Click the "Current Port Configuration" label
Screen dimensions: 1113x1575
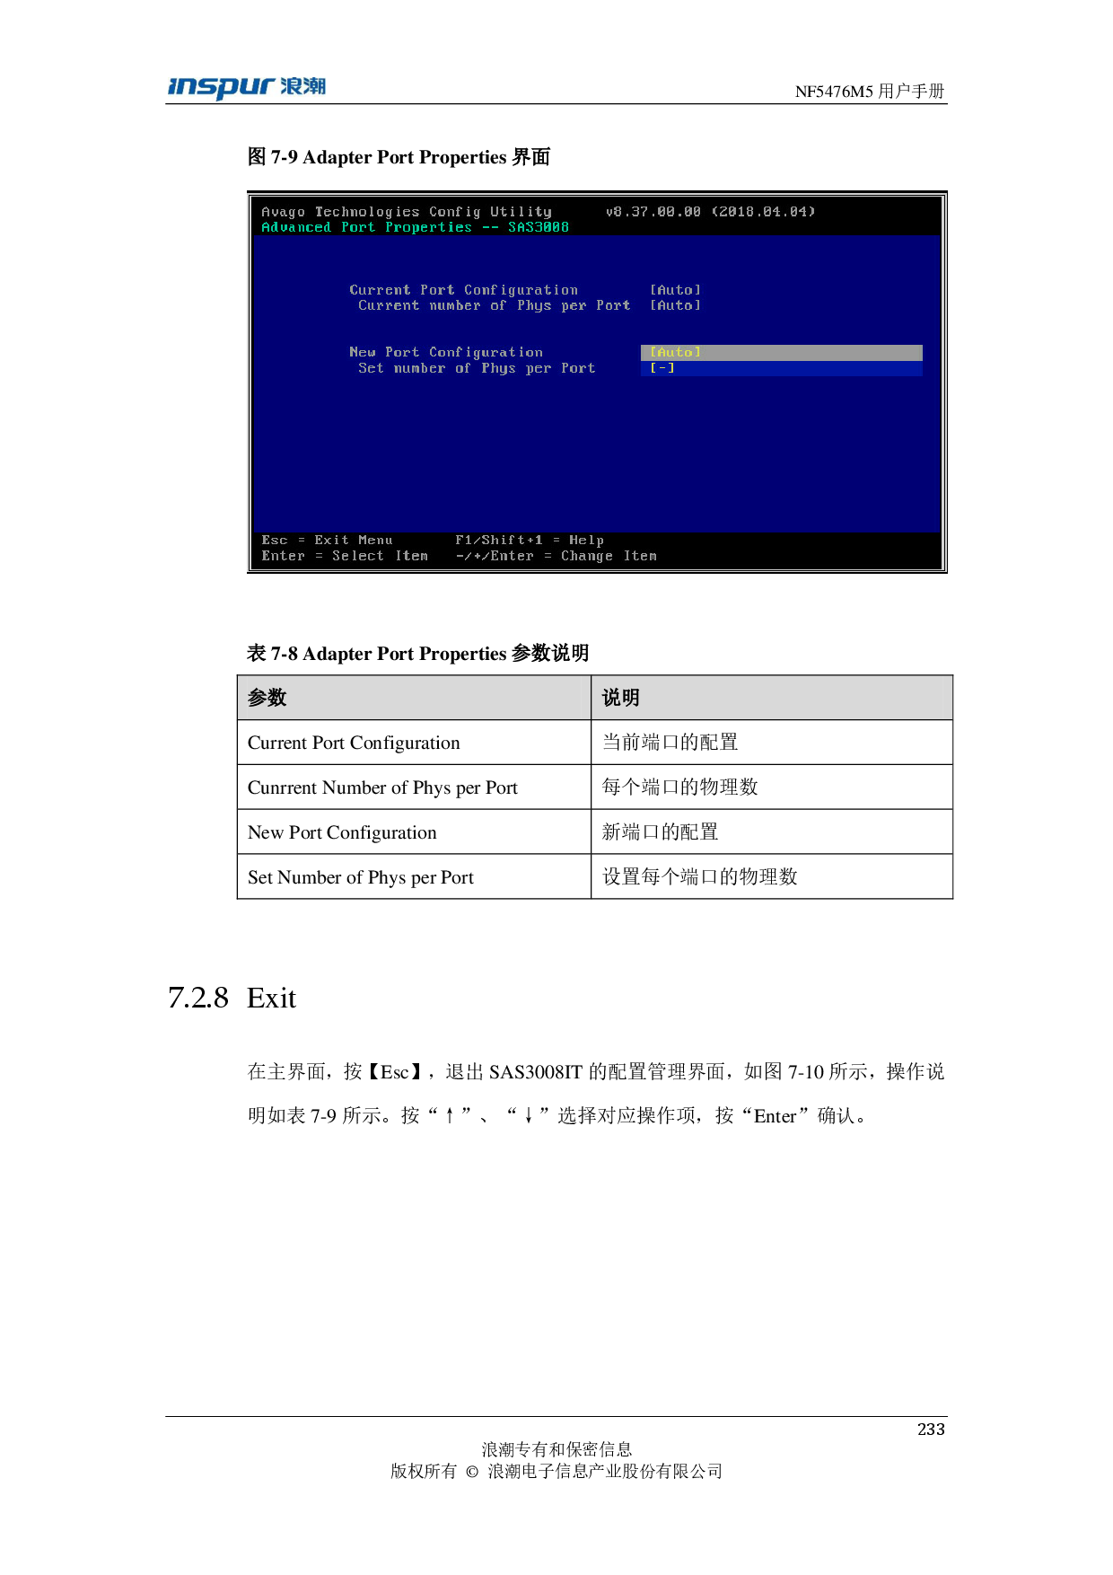click(463, 290)
